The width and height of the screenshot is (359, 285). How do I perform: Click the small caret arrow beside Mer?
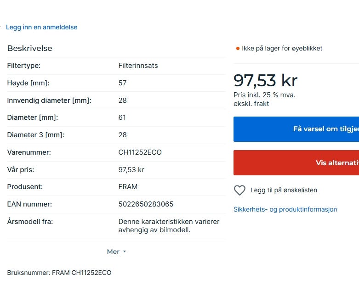point(125,252)
